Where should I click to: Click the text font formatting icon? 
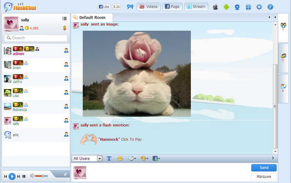pyautogui.click(x=109, y=158)
